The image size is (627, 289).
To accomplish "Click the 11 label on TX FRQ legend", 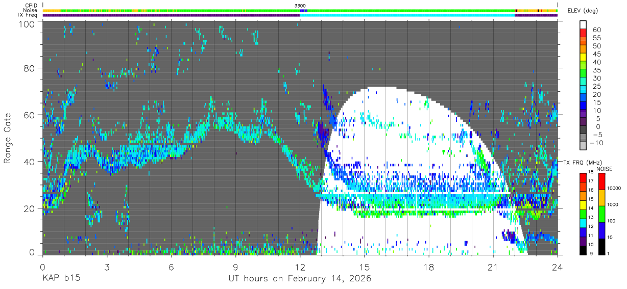I will pyautogui.click(x=590, y=236).
